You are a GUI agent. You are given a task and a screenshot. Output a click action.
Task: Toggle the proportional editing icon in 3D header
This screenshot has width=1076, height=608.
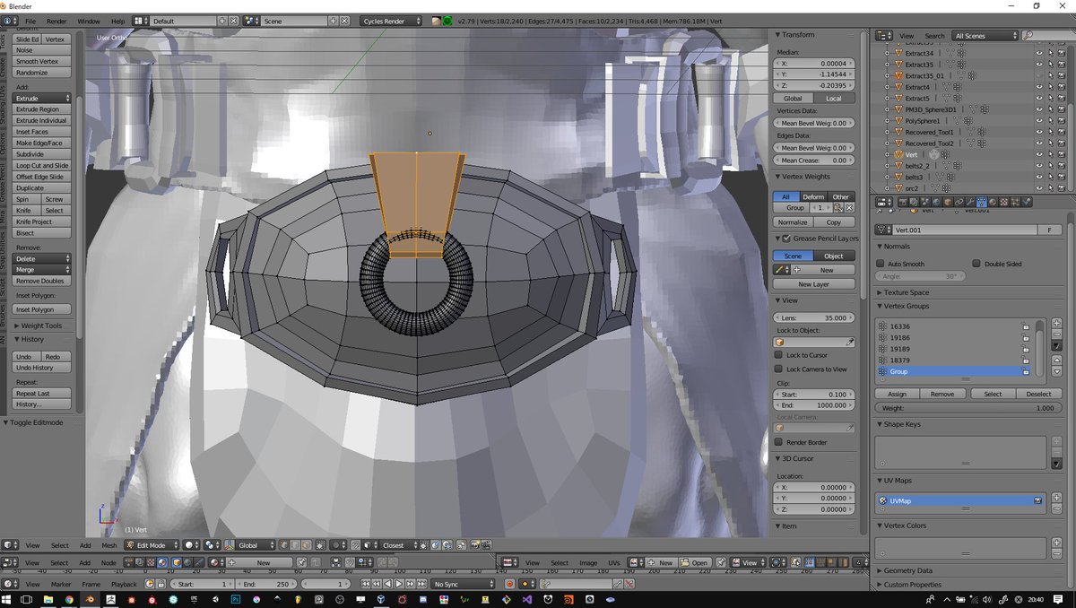(336, 544)
